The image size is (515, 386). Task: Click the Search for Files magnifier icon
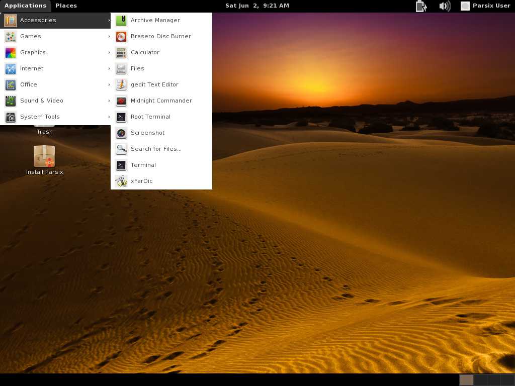pos(121,149)
